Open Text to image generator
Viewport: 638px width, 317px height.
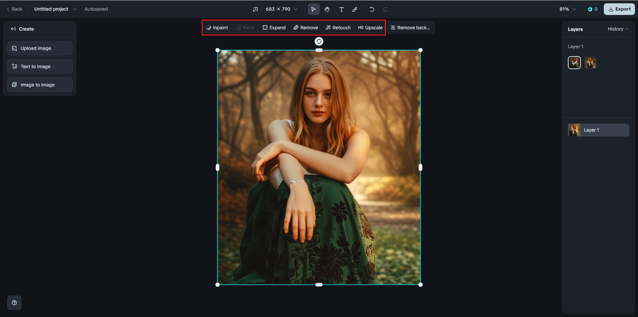coord(40,66)
